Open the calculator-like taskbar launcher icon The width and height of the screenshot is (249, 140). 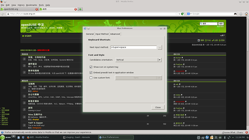[x=18, y=137]
